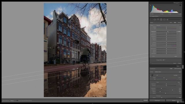Hide the right panel via edge arrow
185x104 pixels.
point(184,52)
